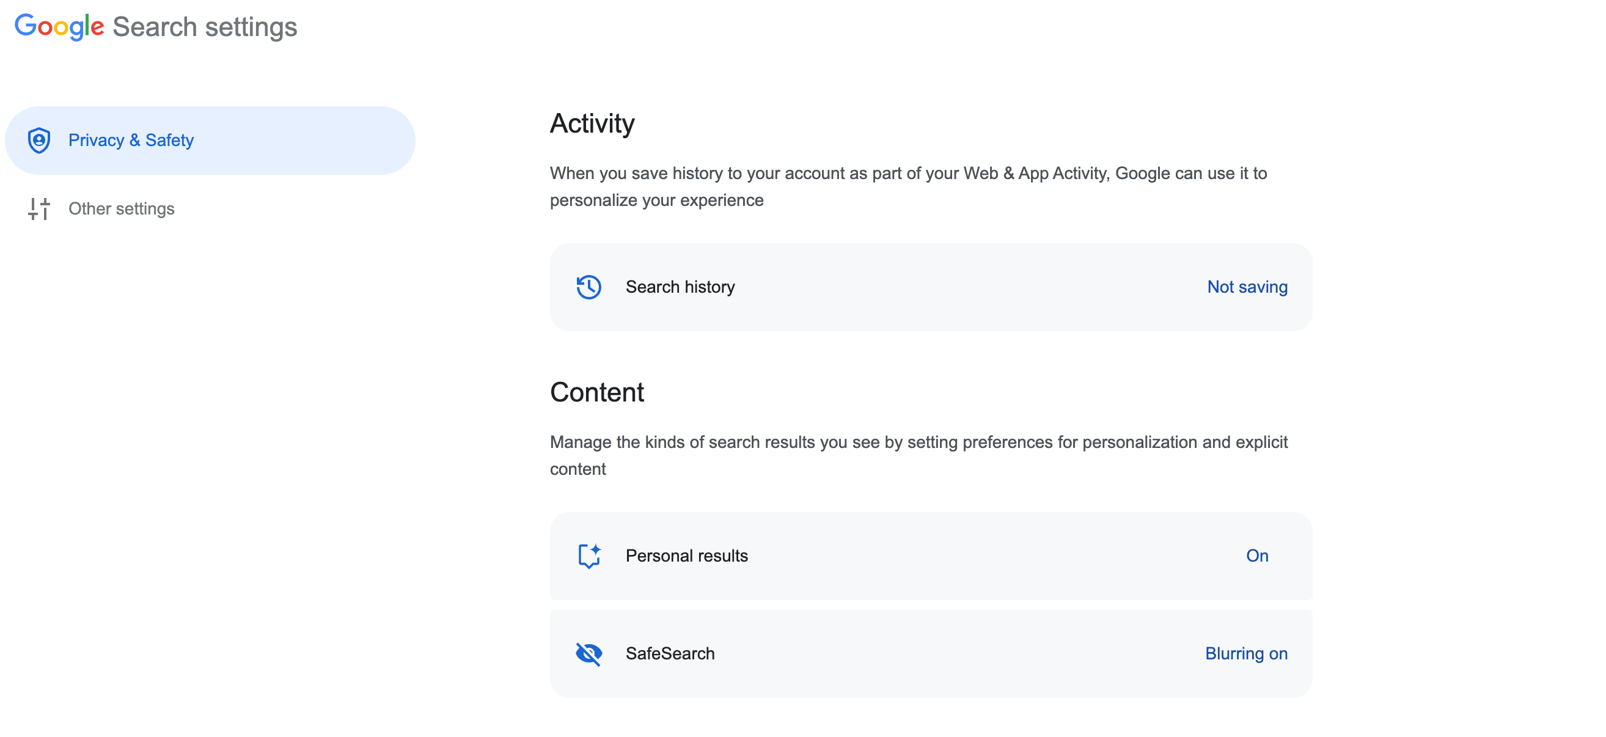Screen dimensions: 1606x737
Task: Open the Privacy & Safety tab
Action: coord(131,141)
